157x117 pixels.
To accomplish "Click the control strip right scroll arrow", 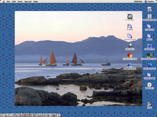I will click(57, 115).
